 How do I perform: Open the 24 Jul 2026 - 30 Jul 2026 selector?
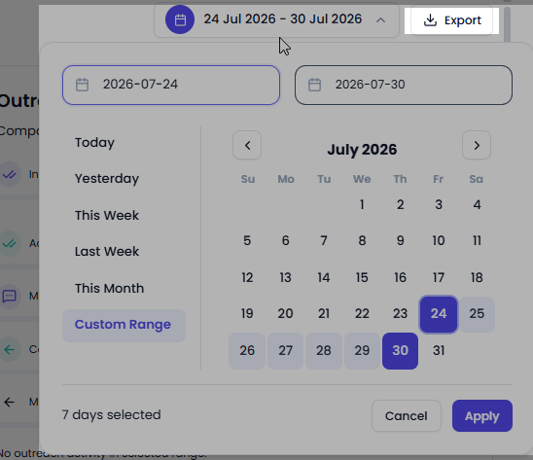(276, 19)
